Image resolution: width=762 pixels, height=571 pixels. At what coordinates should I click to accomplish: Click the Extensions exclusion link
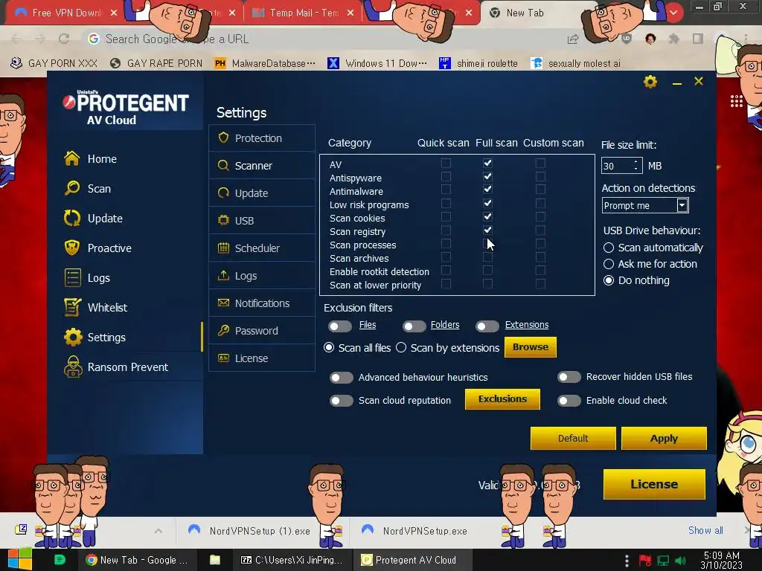(527, 325)
